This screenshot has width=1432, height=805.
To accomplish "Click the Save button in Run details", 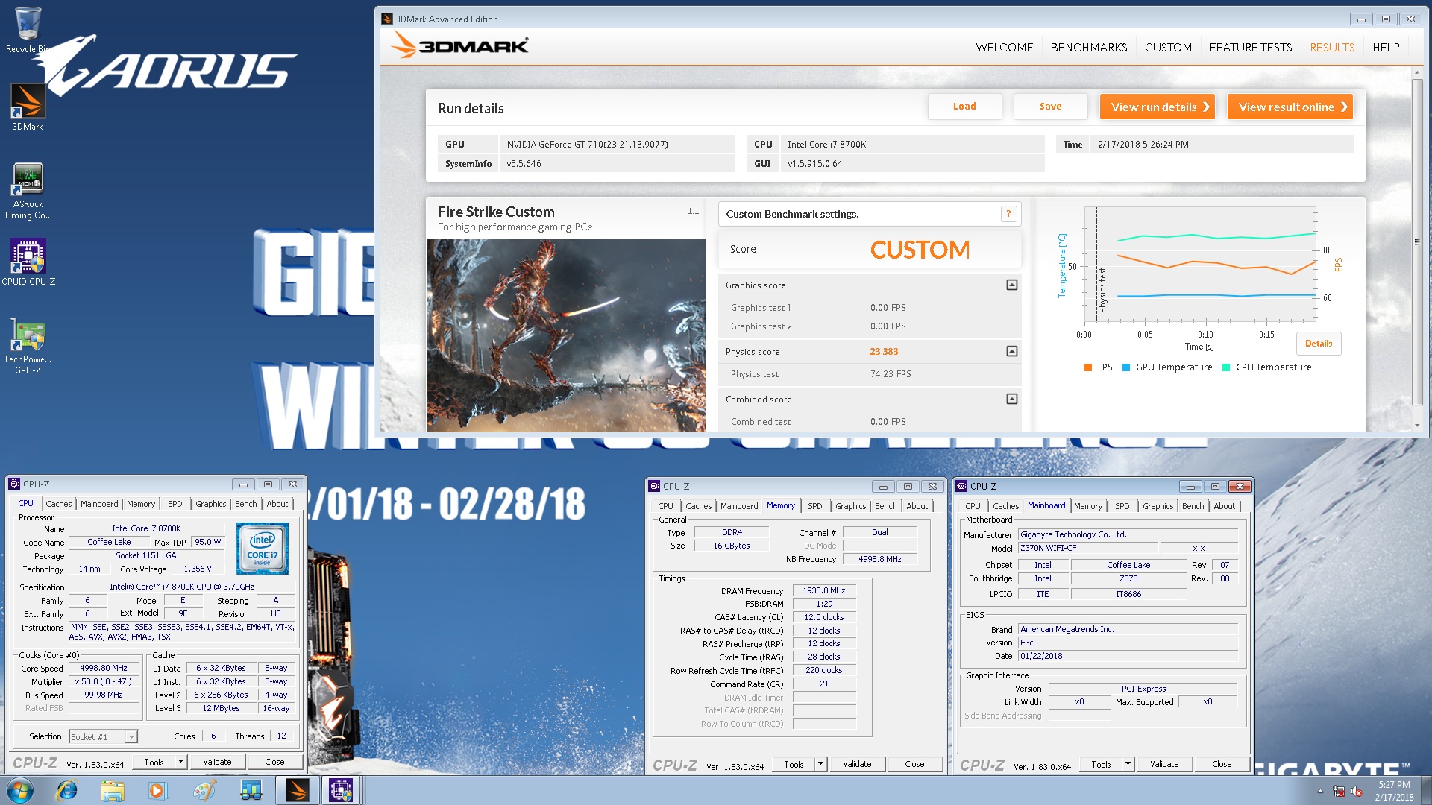I will point(1050,107).
